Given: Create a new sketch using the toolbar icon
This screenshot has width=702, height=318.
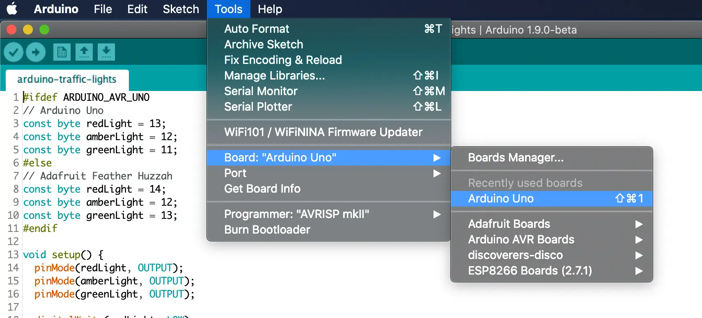Looking at the screenshot, I should point(62,52).
